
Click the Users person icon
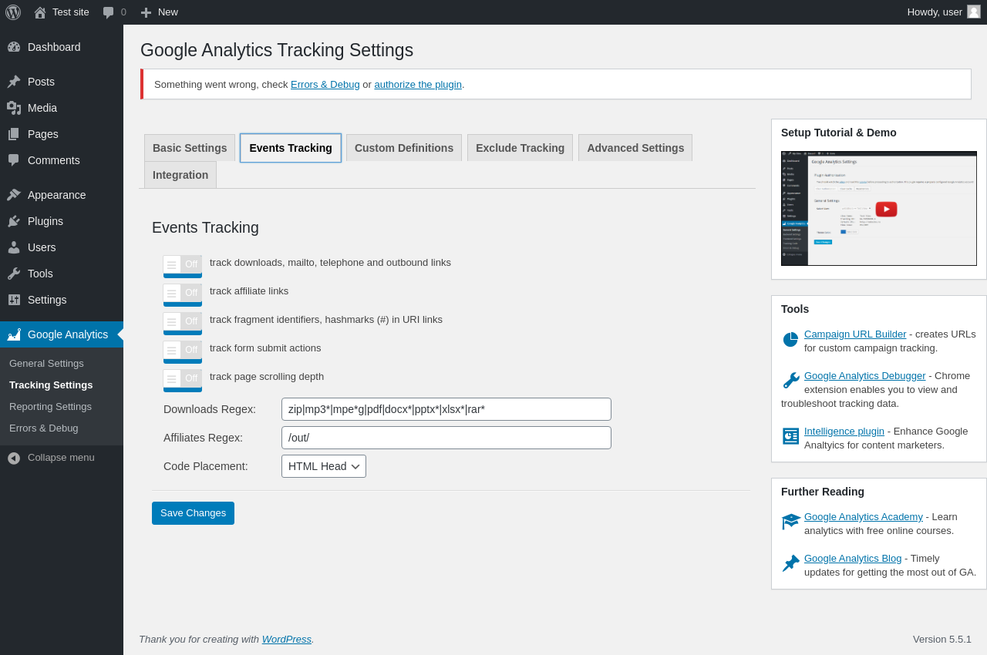pyautogui.click(x=14, y=247)
